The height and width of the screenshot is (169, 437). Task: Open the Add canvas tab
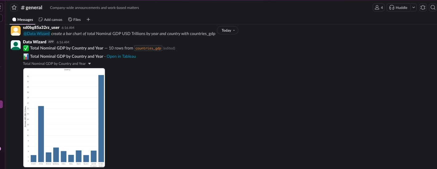pyautogui.click(x=50, y=20)
